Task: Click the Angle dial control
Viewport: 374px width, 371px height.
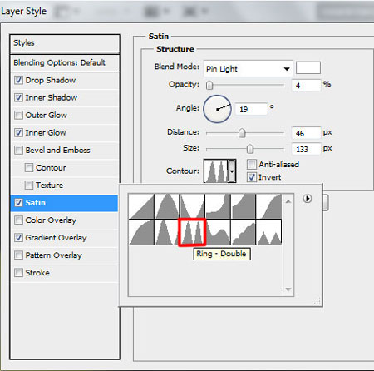Action: pos(217,109)
